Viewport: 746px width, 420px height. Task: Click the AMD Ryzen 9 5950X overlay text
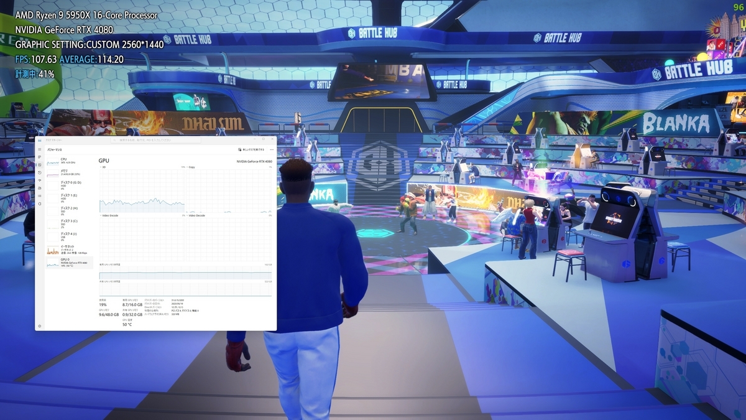click(86, 15)
